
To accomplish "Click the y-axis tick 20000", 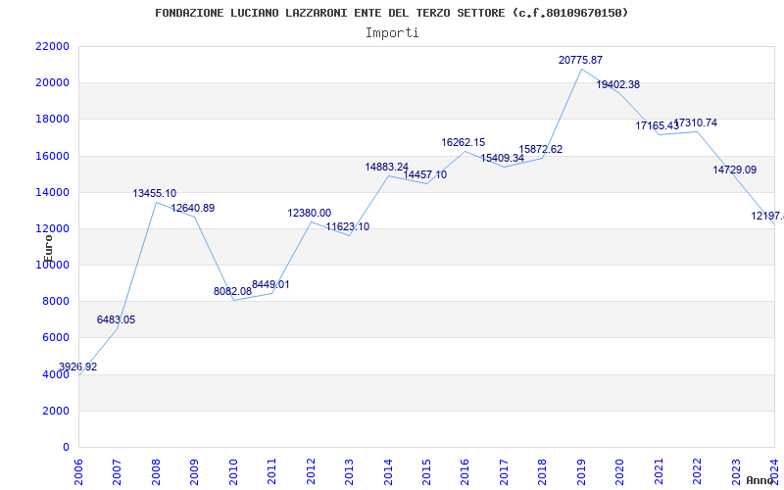I will click(x=52, y=82).
